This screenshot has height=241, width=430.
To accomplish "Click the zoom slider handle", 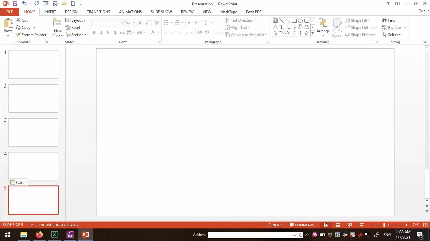I will (384, 225).
